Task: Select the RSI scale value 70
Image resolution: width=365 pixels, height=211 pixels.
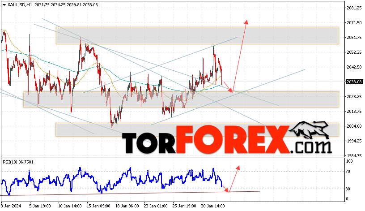Action: click(348, 172)
